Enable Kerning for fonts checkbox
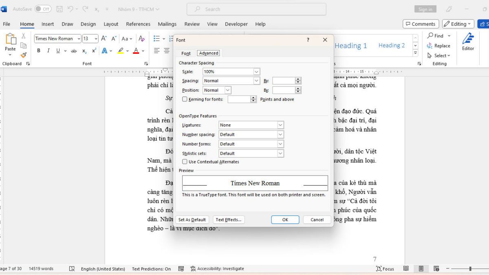 click(185, 99)
